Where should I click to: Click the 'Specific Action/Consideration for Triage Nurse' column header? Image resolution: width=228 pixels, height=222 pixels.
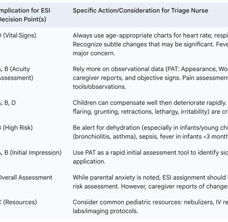[140, 10]
